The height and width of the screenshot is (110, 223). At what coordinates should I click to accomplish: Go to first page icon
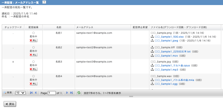[x=31, y=93]
